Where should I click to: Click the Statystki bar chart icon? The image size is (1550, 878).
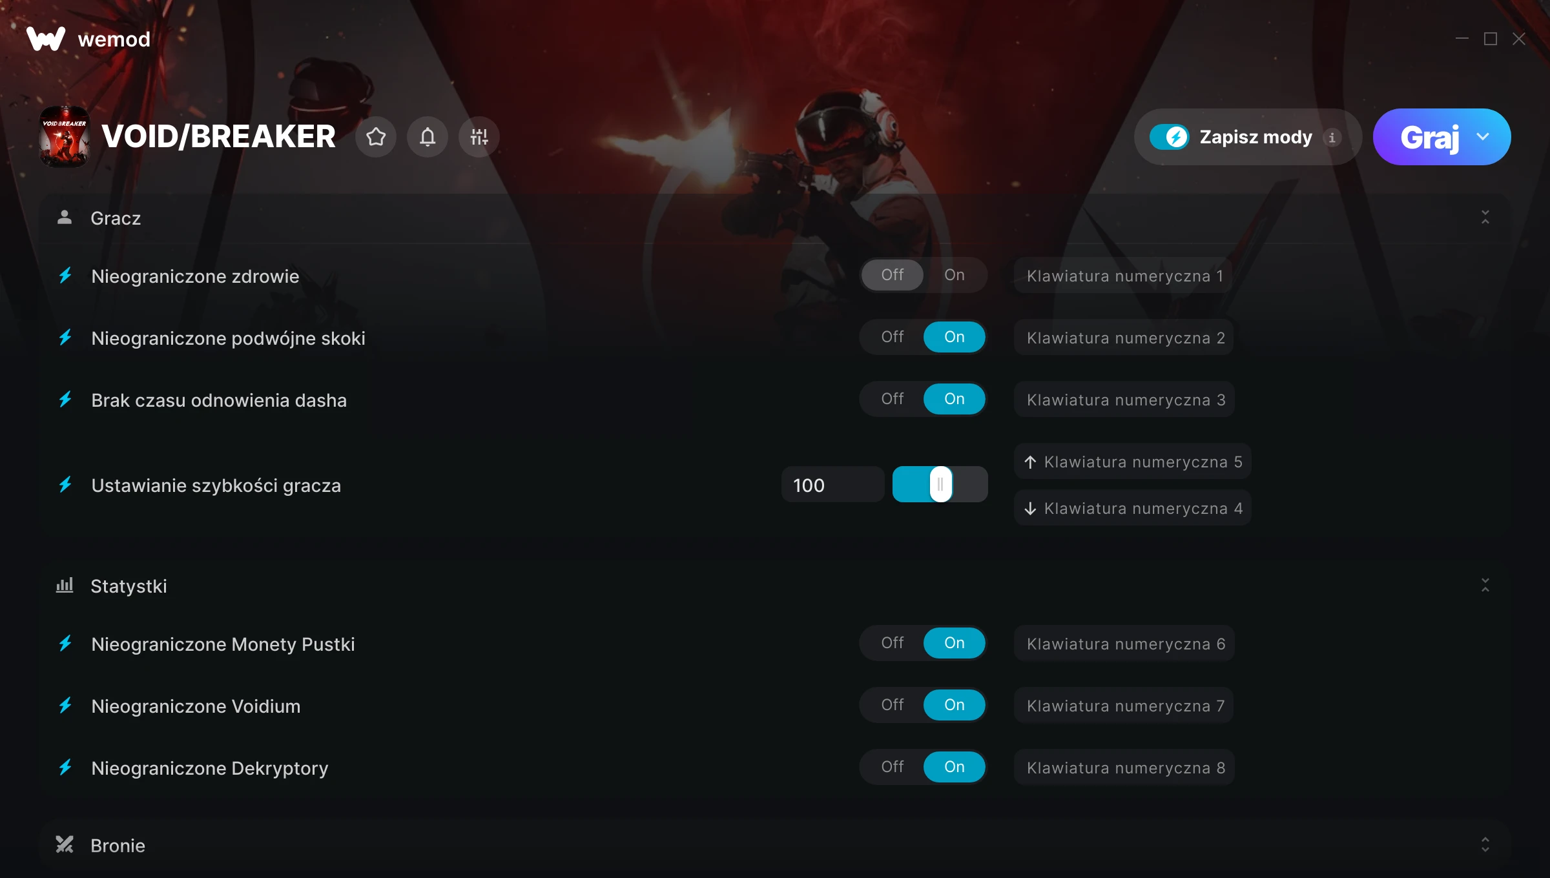65,585
